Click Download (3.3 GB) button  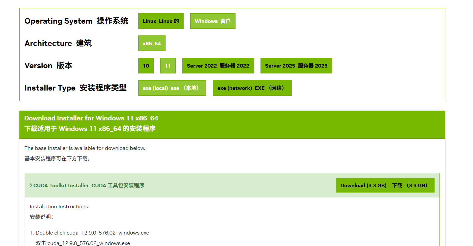(385, 185)
